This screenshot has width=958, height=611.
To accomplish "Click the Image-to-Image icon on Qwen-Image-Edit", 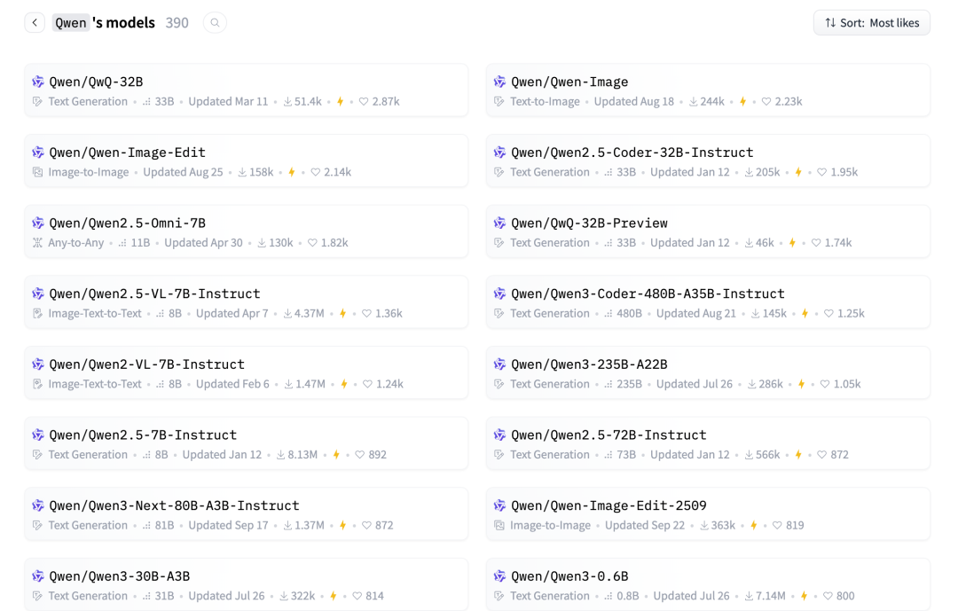I will coord(38,172).
